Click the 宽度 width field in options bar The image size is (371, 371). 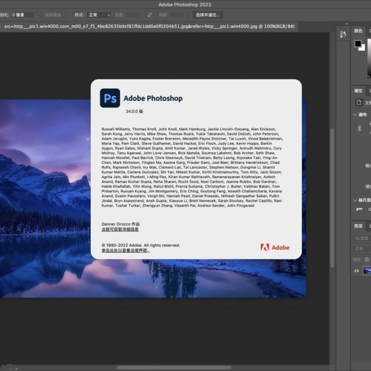click(134, 15)
